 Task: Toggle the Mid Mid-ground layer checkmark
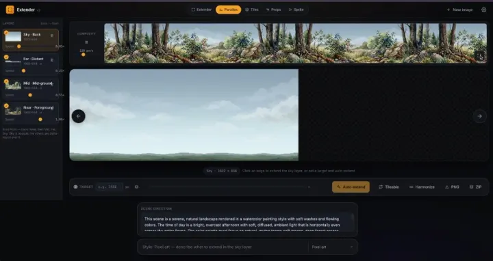point(6,81)
